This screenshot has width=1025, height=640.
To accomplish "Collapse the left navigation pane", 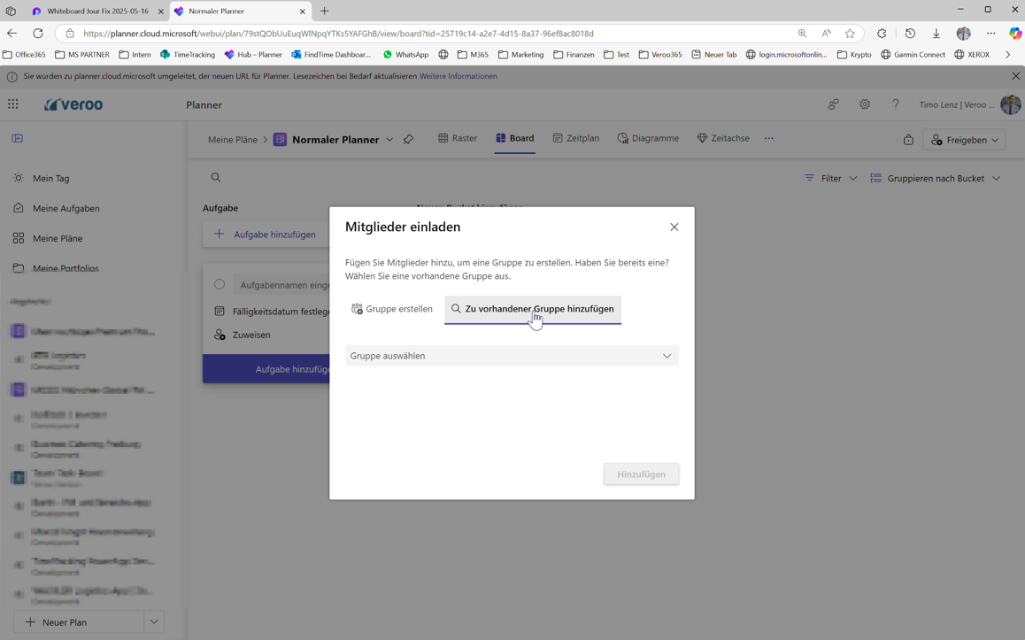I will pos(18,139).
